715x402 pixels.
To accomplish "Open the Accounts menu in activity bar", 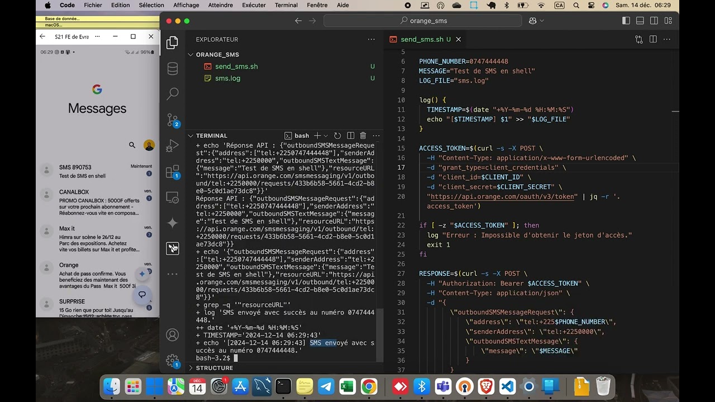I will pos(173,335).
